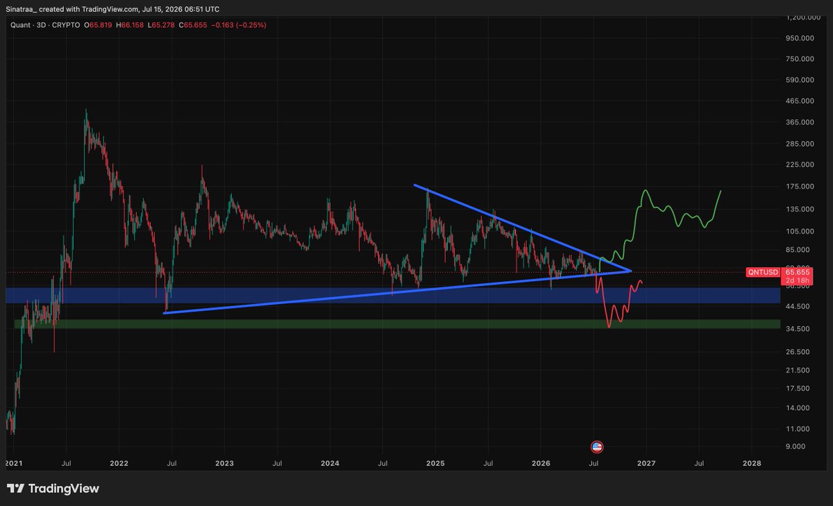833x506 pixels.
Task: Select the green bullish projection path
Action: pos(659,210)
